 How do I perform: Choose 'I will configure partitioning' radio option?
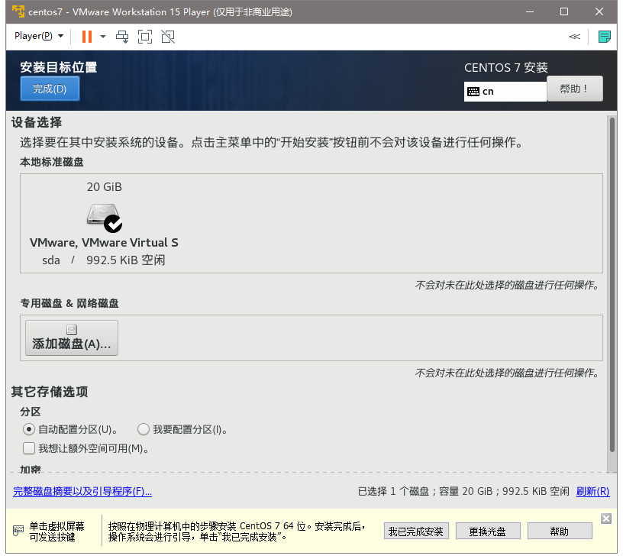pos(144,429)
